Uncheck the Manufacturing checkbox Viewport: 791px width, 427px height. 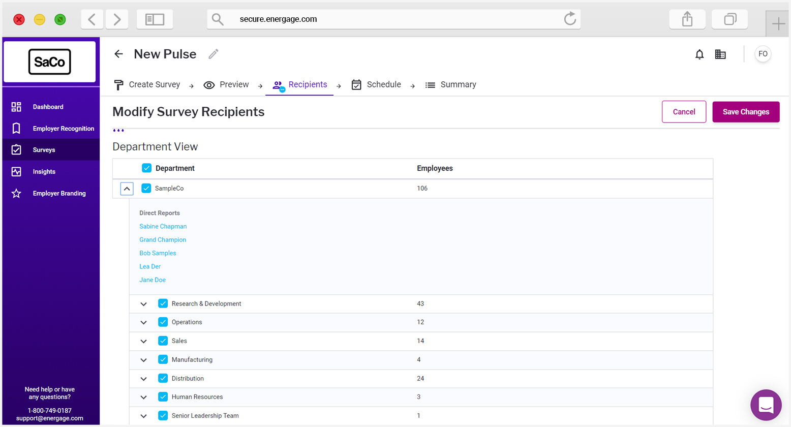163,359
